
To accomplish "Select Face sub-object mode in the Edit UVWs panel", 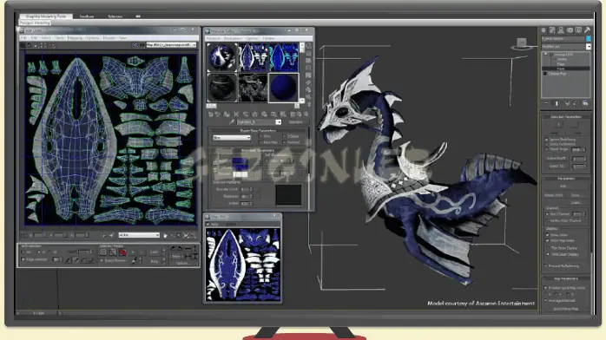I will [122, 252].
